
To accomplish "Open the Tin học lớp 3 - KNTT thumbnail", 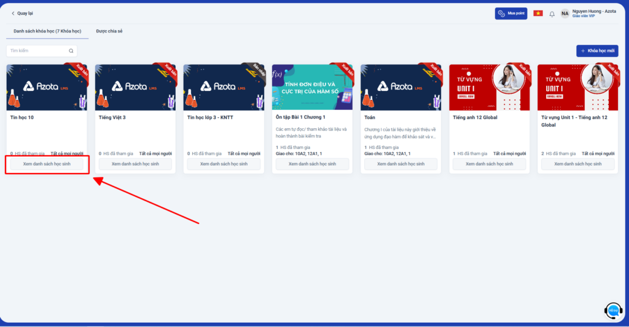I will (x=224, y=87).
